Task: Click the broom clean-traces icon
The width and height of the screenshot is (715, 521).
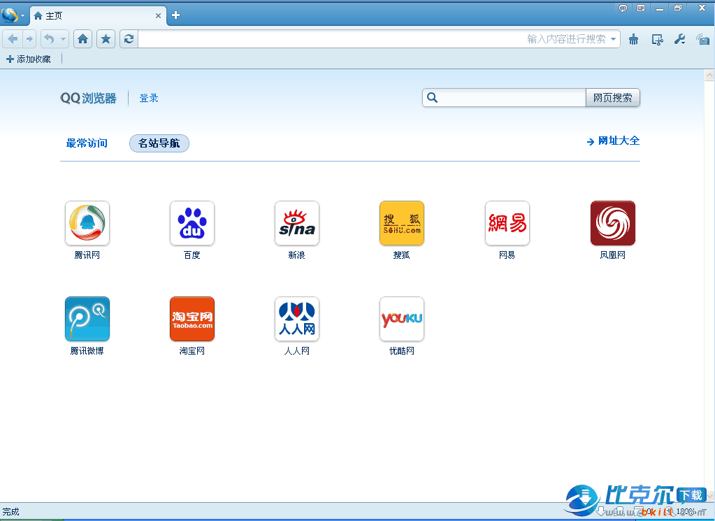Action: tap(633, 40)
